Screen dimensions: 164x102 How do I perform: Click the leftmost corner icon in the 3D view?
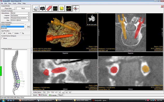[x=90, y=50]
